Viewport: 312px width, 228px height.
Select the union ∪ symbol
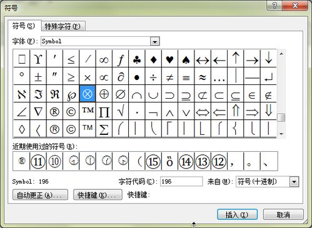click(153, 94)
